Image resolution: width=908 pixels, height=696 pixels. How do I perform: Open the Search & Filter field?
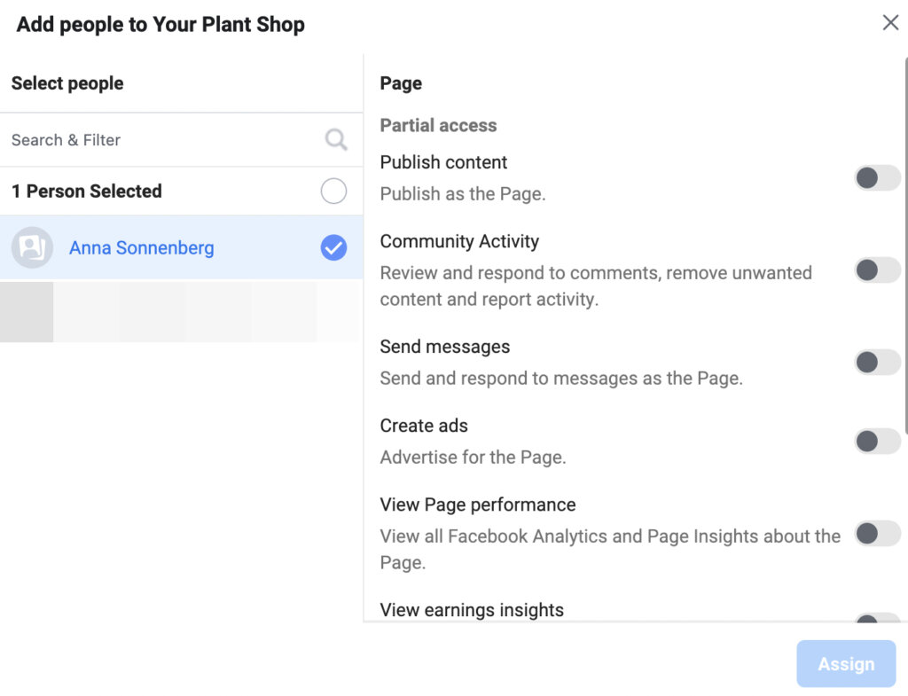click(133, 139)
